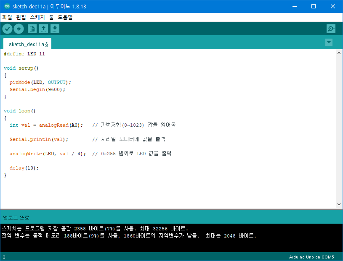343x261 pixels.
Task: Click 'void loop()' line
Action: pos(19,111)
